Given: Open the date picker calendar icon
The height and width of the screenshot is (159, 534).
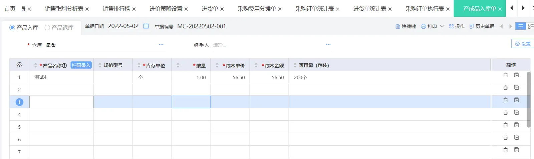Looking at the screenshot, I should pos(146,26).
